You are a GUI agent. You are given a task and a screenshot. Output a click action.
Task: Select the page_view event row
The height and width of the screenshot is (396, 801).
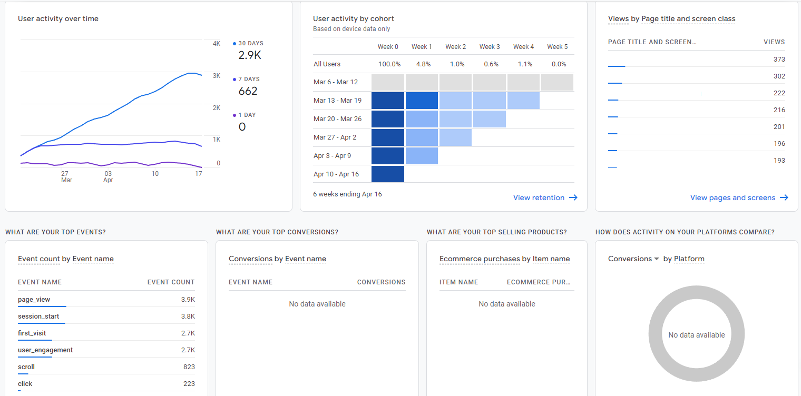(x=106, y=299)
